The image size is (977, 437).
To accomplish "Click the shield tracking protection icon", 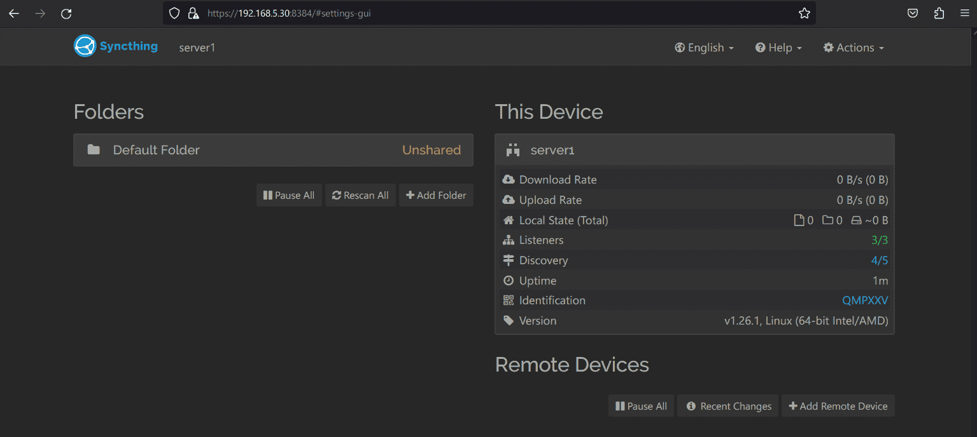I will pyautogui.click(x=174, y=13).
